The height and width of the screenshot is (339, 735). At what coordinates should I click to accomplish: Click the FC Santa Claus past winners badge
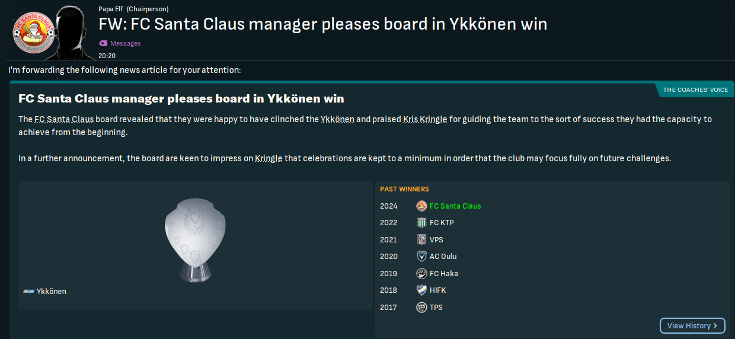click(x=421, y=206)
